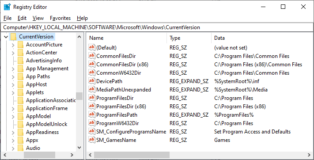
Task: Expand the AppReadiness key
Action: point(13,132)
